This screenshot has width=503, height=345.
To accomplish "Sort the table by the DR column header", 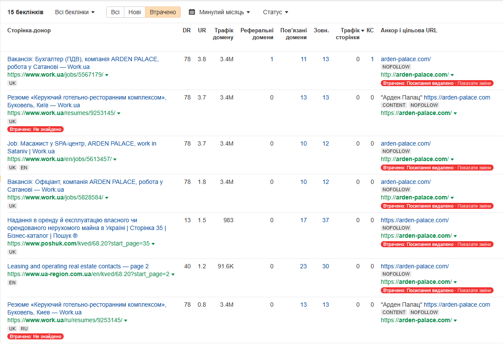I will pyautogui.click(x=187, y=31).
